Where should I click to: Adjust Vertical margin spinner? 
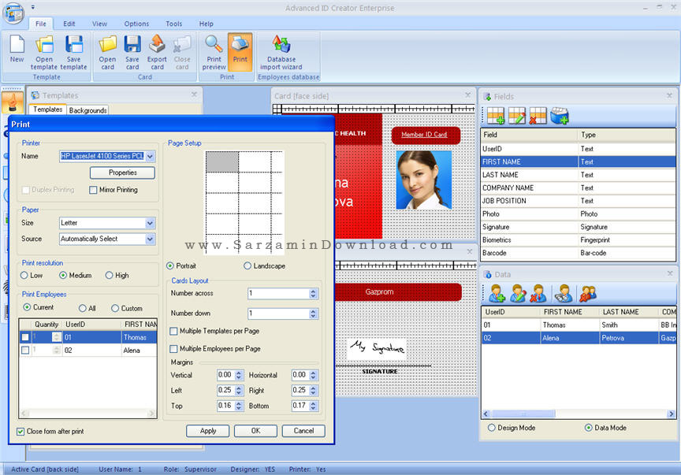pos(239,375)
